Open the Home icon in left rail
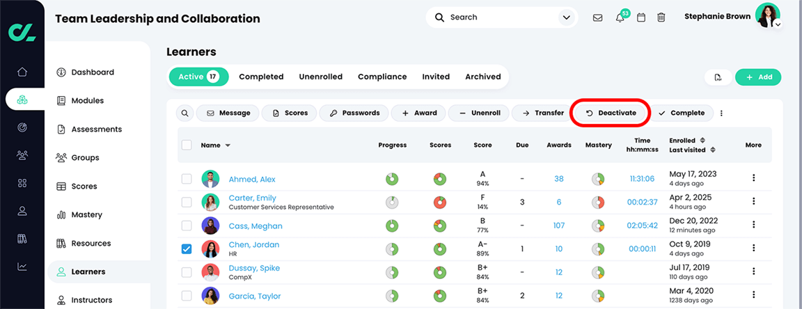Screen dimensions: 802x309 [22, 72]
